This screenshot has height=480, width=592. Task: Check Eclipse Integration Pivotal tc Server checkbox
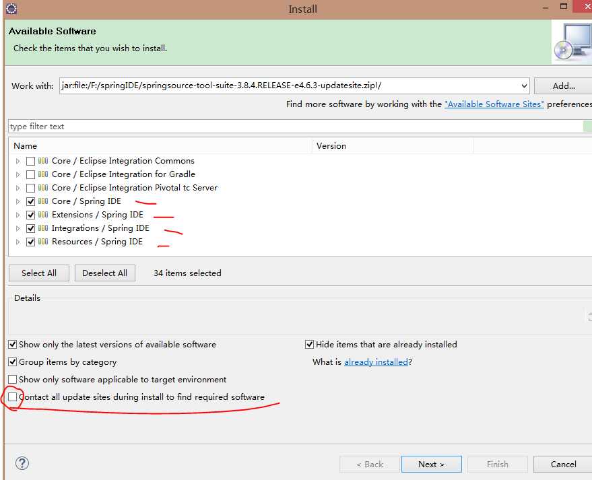pos(30,188)
